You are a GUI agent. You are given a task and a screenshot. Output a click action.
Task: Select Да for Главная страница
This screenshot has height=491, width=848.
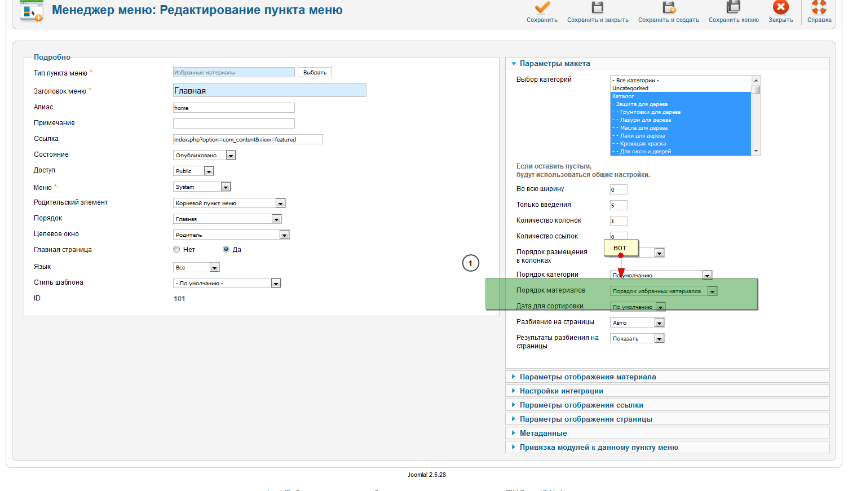[x=226, y=249]
